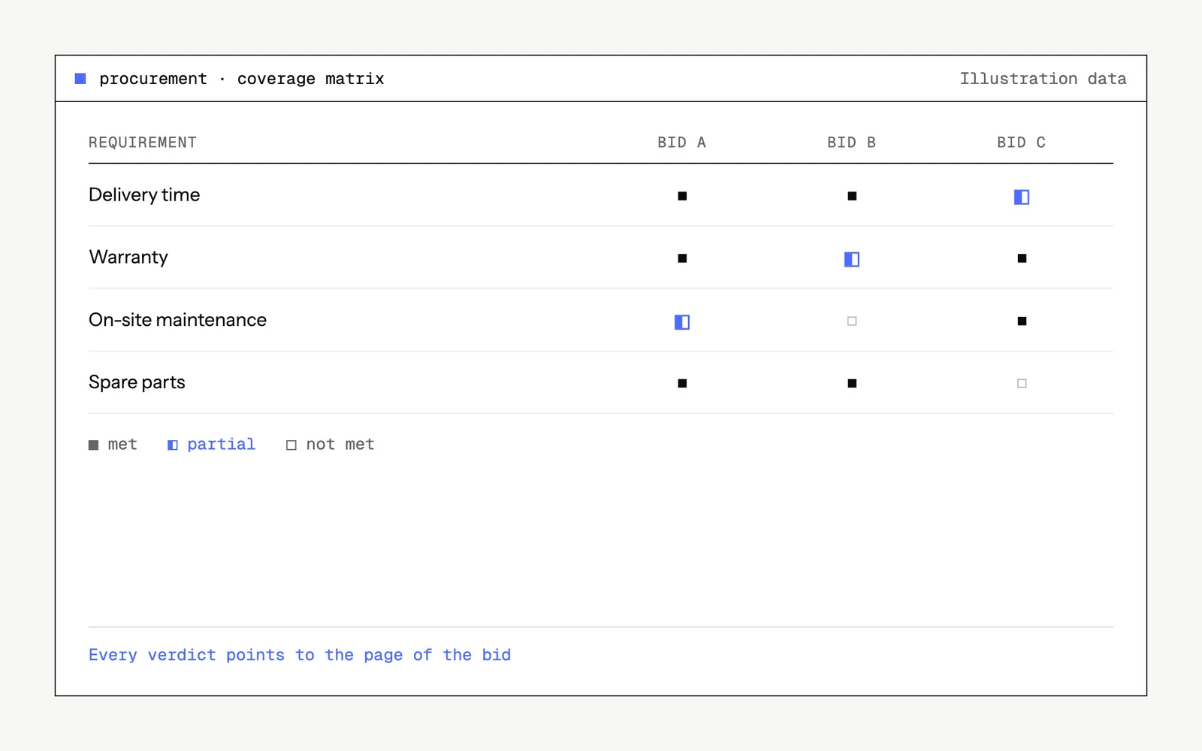The image size is (1202, 751).
Task: Click the REQUIREMENT column header
Action: [143, 143]
